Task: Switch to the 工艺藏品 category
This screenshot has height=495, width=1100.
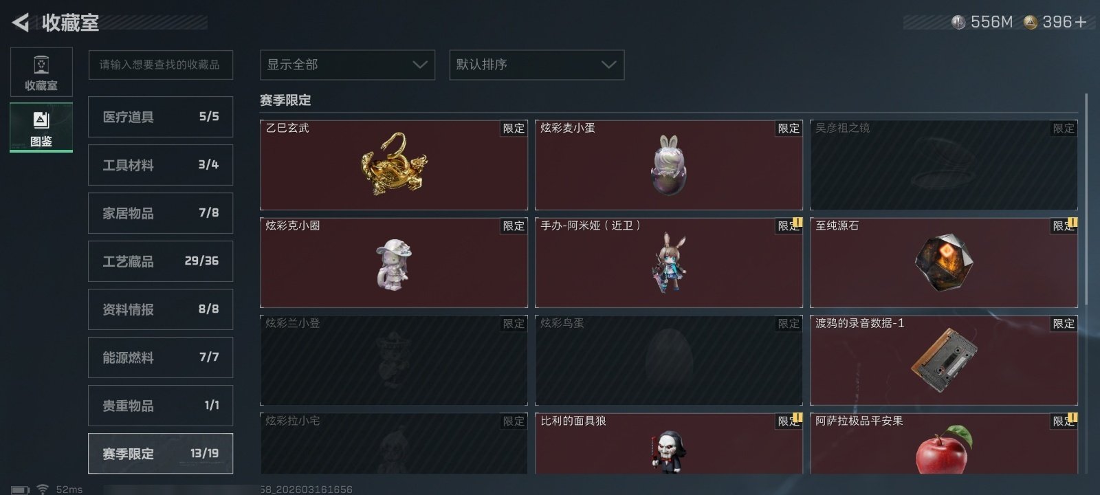Action: 160,261
